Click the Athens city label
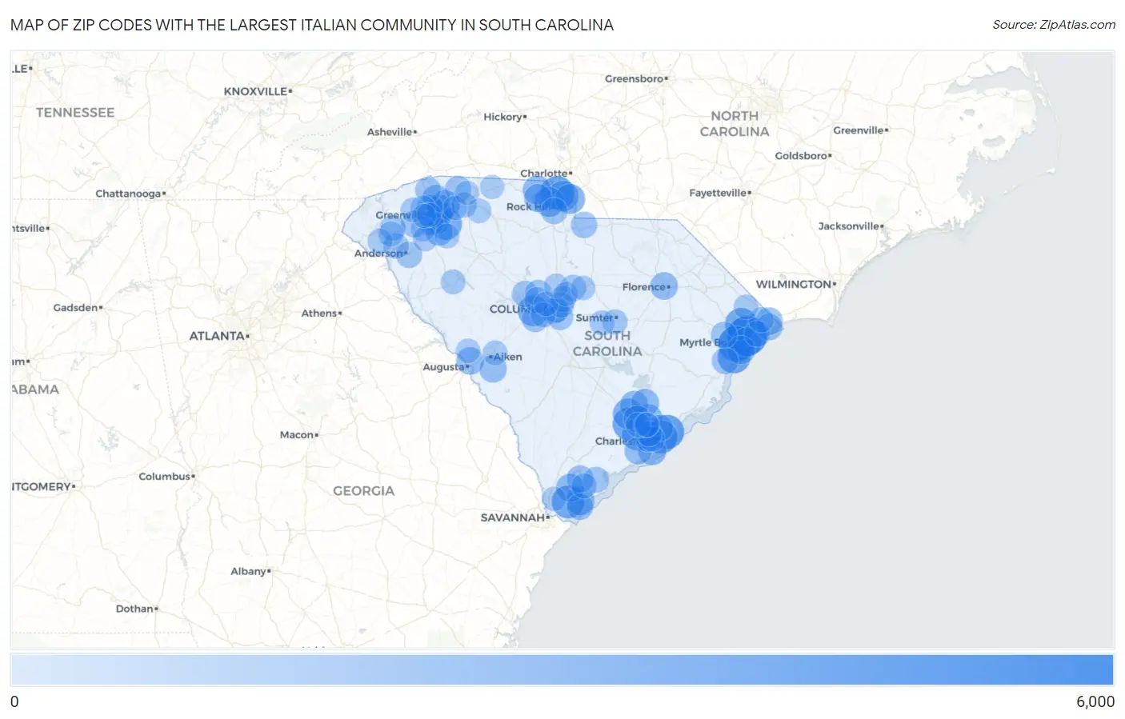This screenshot has width=1125, height=719. [x=319, y=314]
